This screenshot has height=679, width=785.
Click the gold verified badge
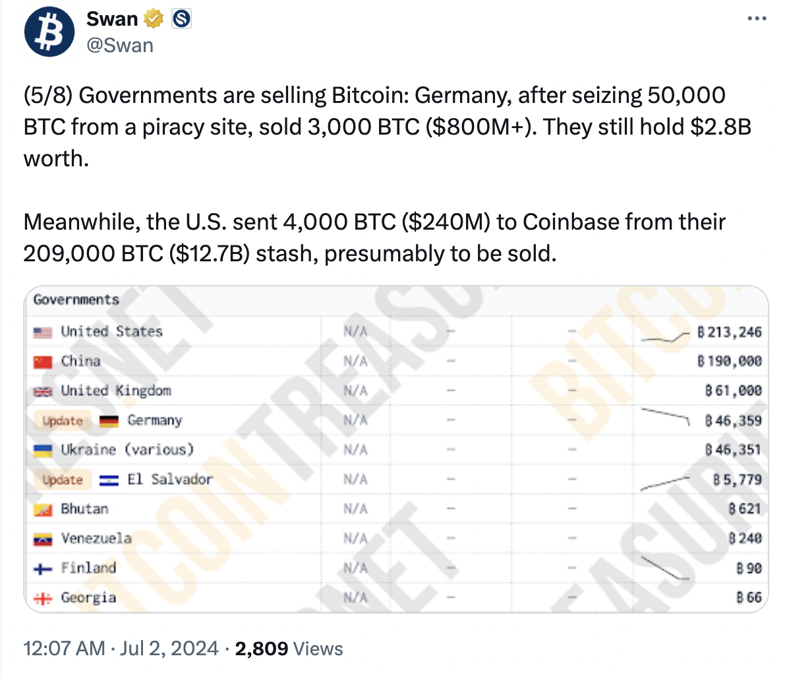click(154, 19)
